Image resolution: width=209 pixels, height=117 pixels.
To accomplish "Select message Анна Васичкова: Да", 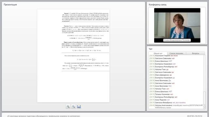I will coord(160,81).
